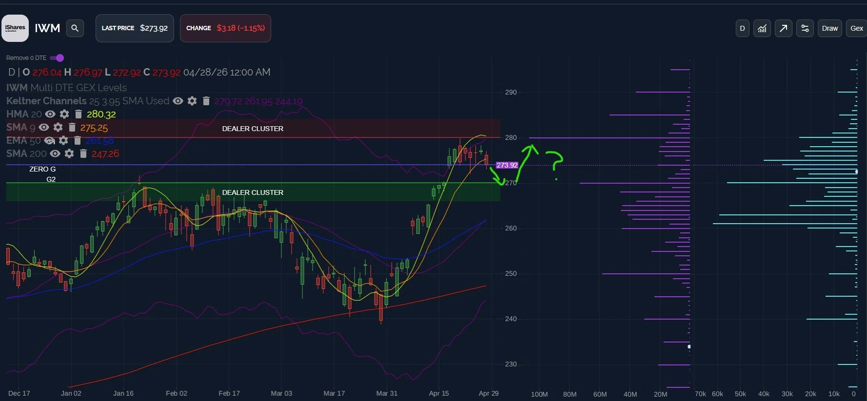This screenshot has height=401, width=867.
Task: Click the IWM Multi DTE GEX Levels label
Action: [66, 88]
